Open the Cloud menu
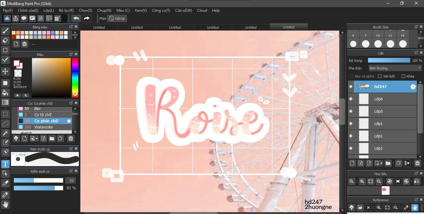Viewport: 424px width, 214px height. pos(202,10)
